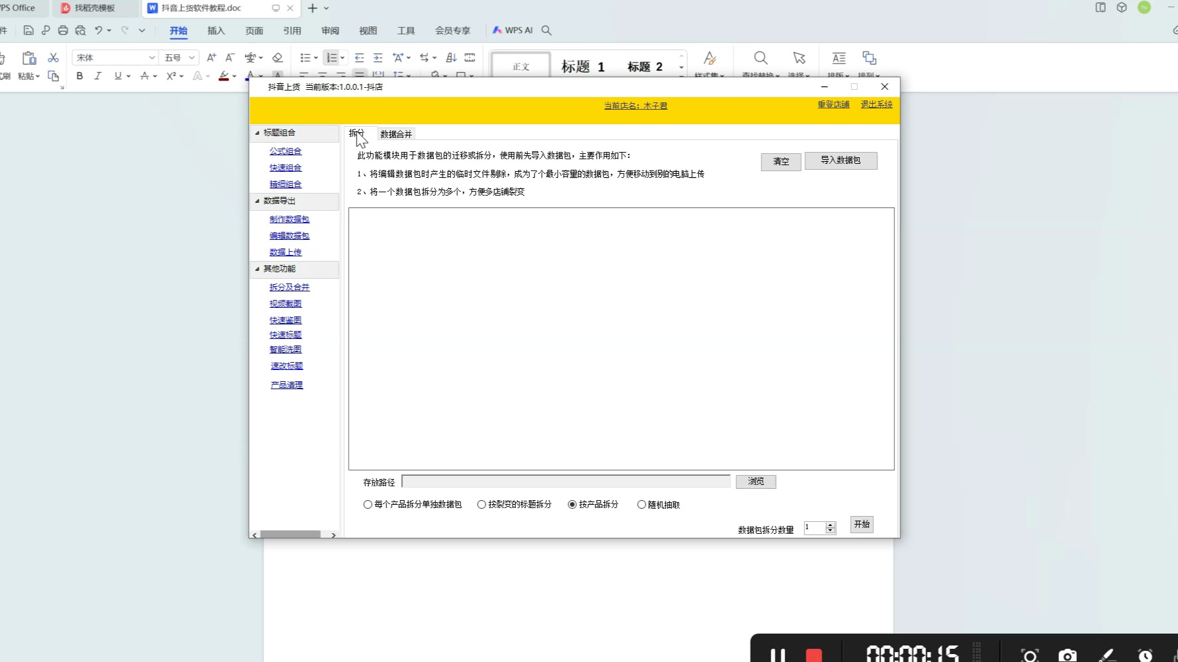
Task: Click the 开始 button in dialog
Action: (862, 525)
